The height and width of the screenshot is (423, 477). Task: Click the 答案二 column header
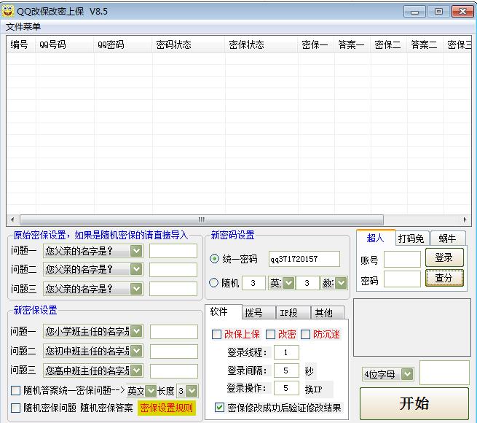pyautogui.click(x=425, y=44)
